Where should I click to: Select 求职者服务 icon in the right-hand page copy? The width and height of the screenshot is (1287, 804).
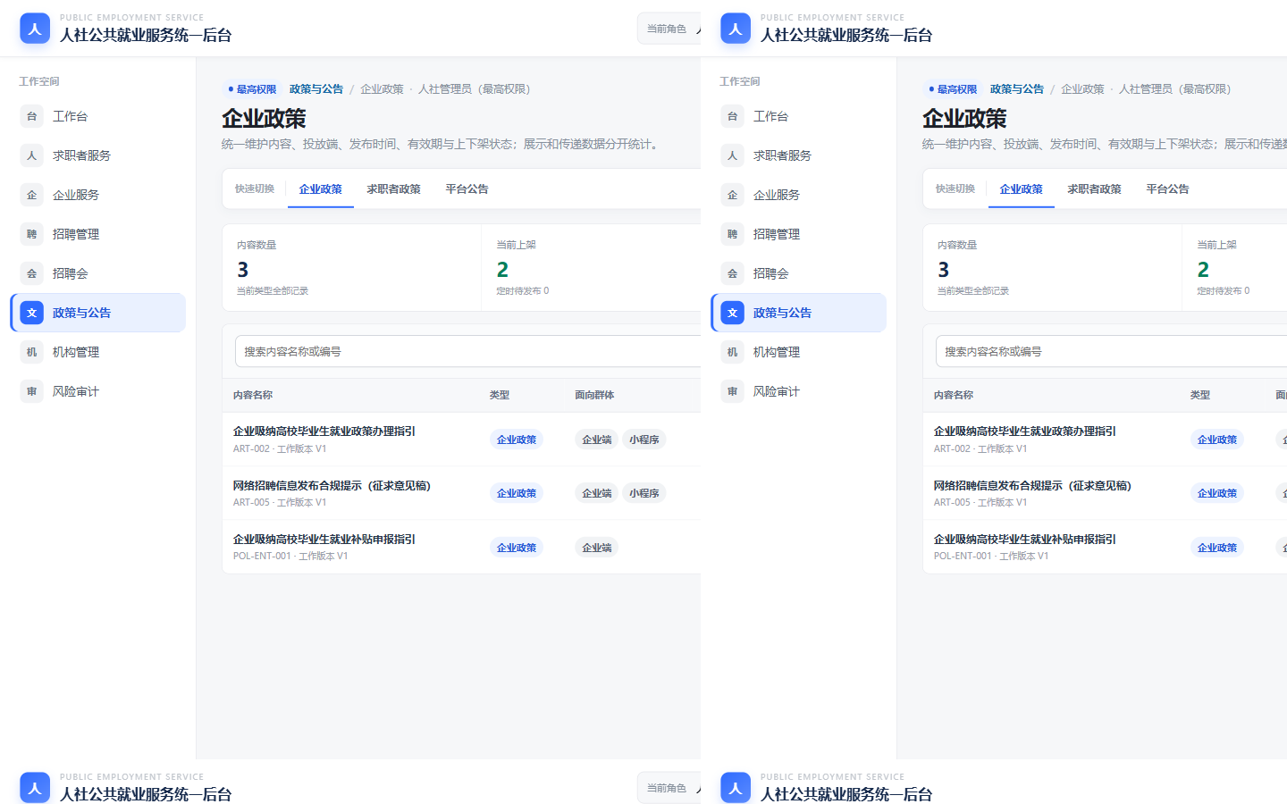click(733, 155)
